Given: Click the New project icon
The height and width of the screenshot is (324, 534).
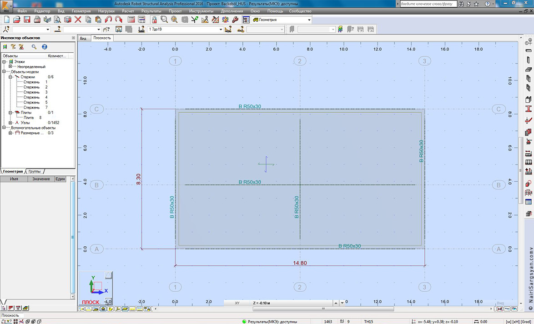Looking at the screenshot, I should coord(7,20).
